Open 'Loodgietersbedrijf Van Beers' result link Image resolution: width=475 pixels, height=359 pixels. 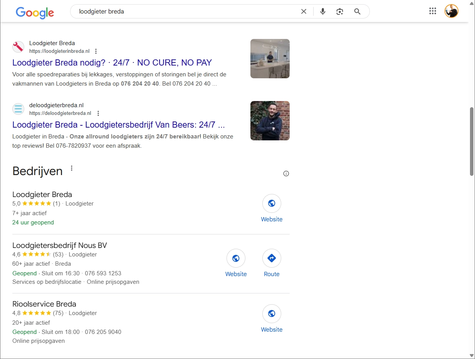click(119, 125)
